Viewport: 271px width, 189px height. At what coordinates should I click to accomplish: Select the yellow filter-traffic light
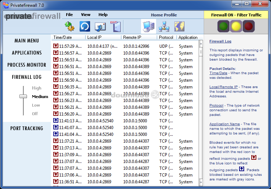tap(235, 26)
